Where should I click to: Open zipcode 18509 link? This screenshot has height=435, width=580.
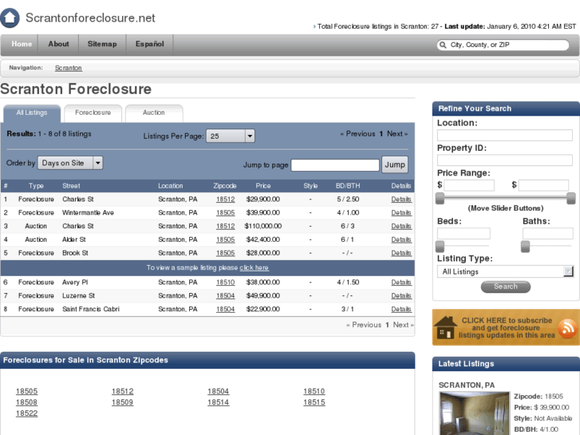click(122, 402)
